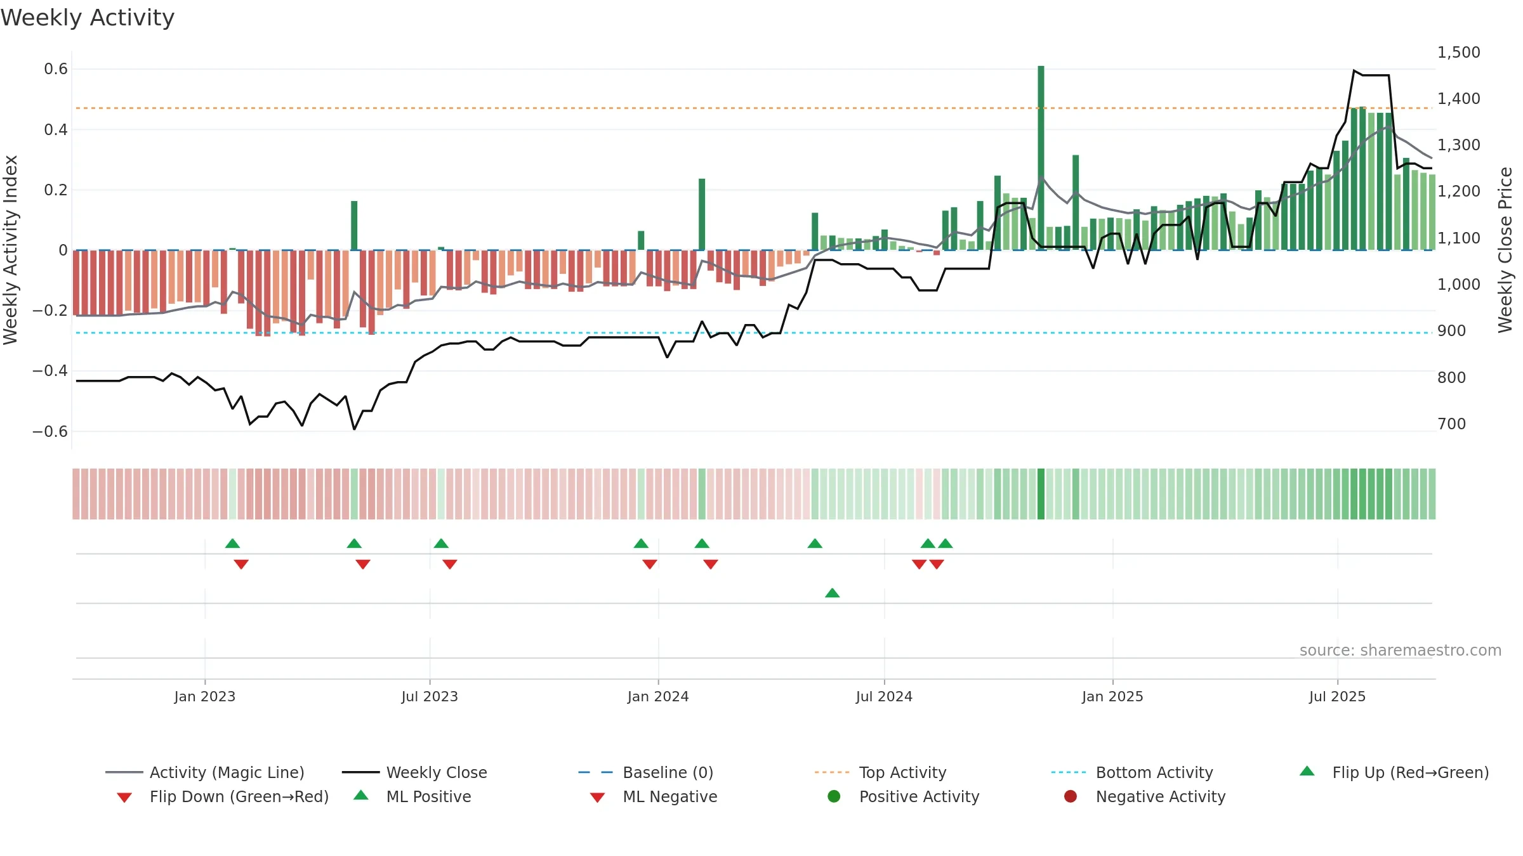Viewport: 1523px width, 856px height.
Task: Click the red triangle icon beside Flip Down legend
Action: [x=124, y=798]
